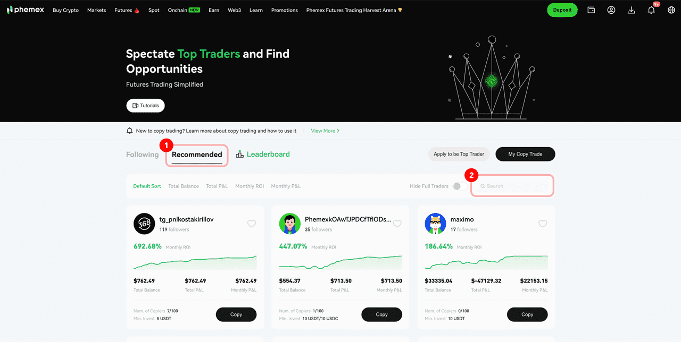Favorite maximo trader with heart icon
Image resolution: width=681 pixels, height=342 pixels.
coord(543,224)
